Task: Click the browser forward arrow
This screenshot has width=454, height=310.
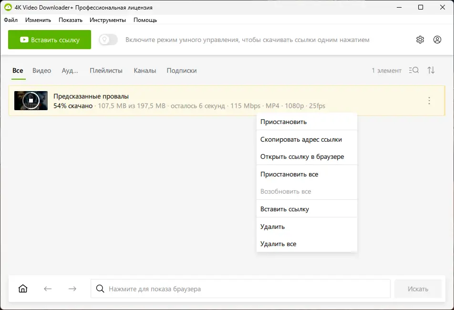Action: pos(72,289)
